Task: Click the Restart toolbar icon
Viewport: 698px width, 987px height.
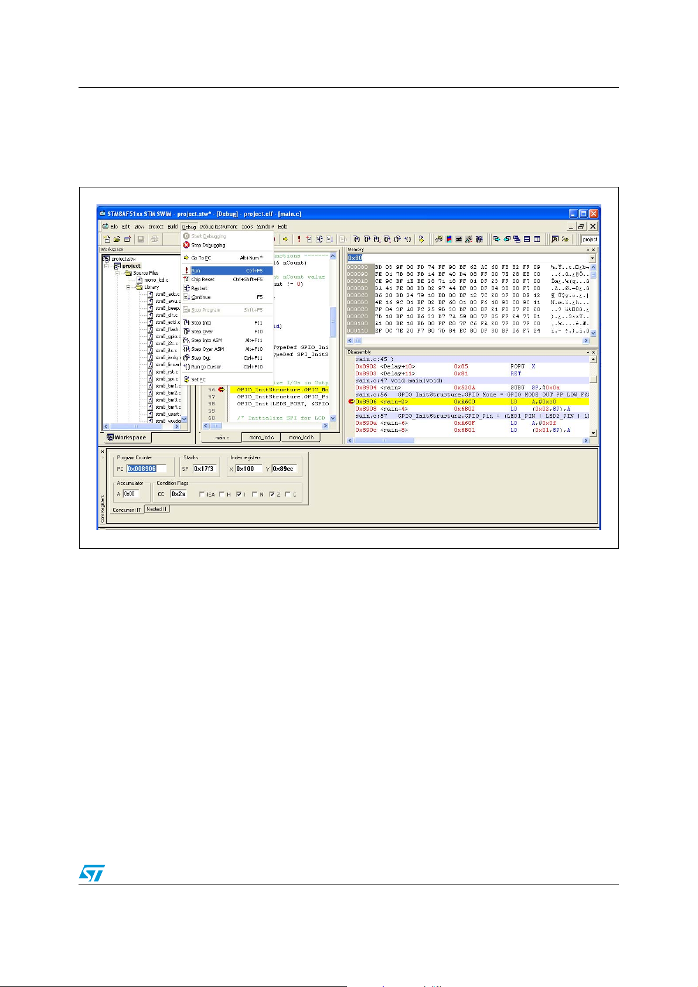Action: pyautogui.click(x=319, y=239)
